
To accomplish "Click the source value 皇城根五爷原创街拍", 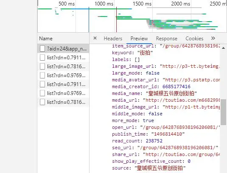I will coord(160,168).
